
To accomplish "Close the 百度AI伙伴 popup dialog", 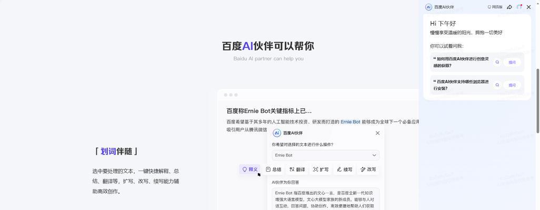I will click(x=377, y=133).
